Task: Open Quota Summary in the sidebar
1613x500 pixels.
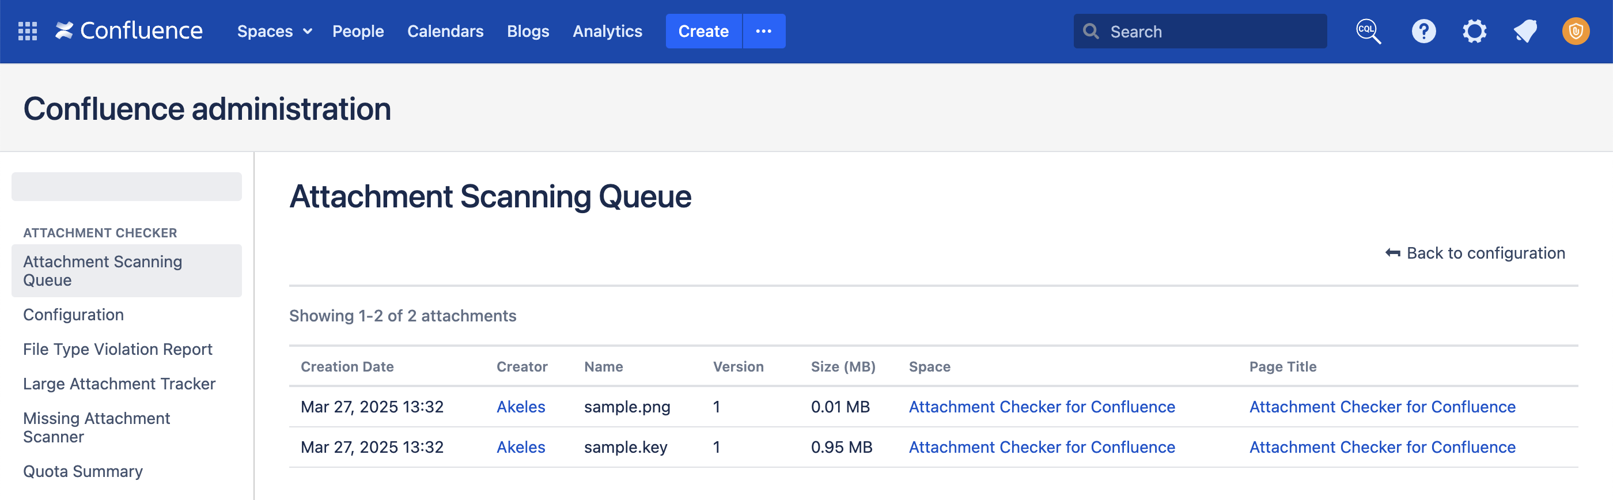Action: [82, 471]
